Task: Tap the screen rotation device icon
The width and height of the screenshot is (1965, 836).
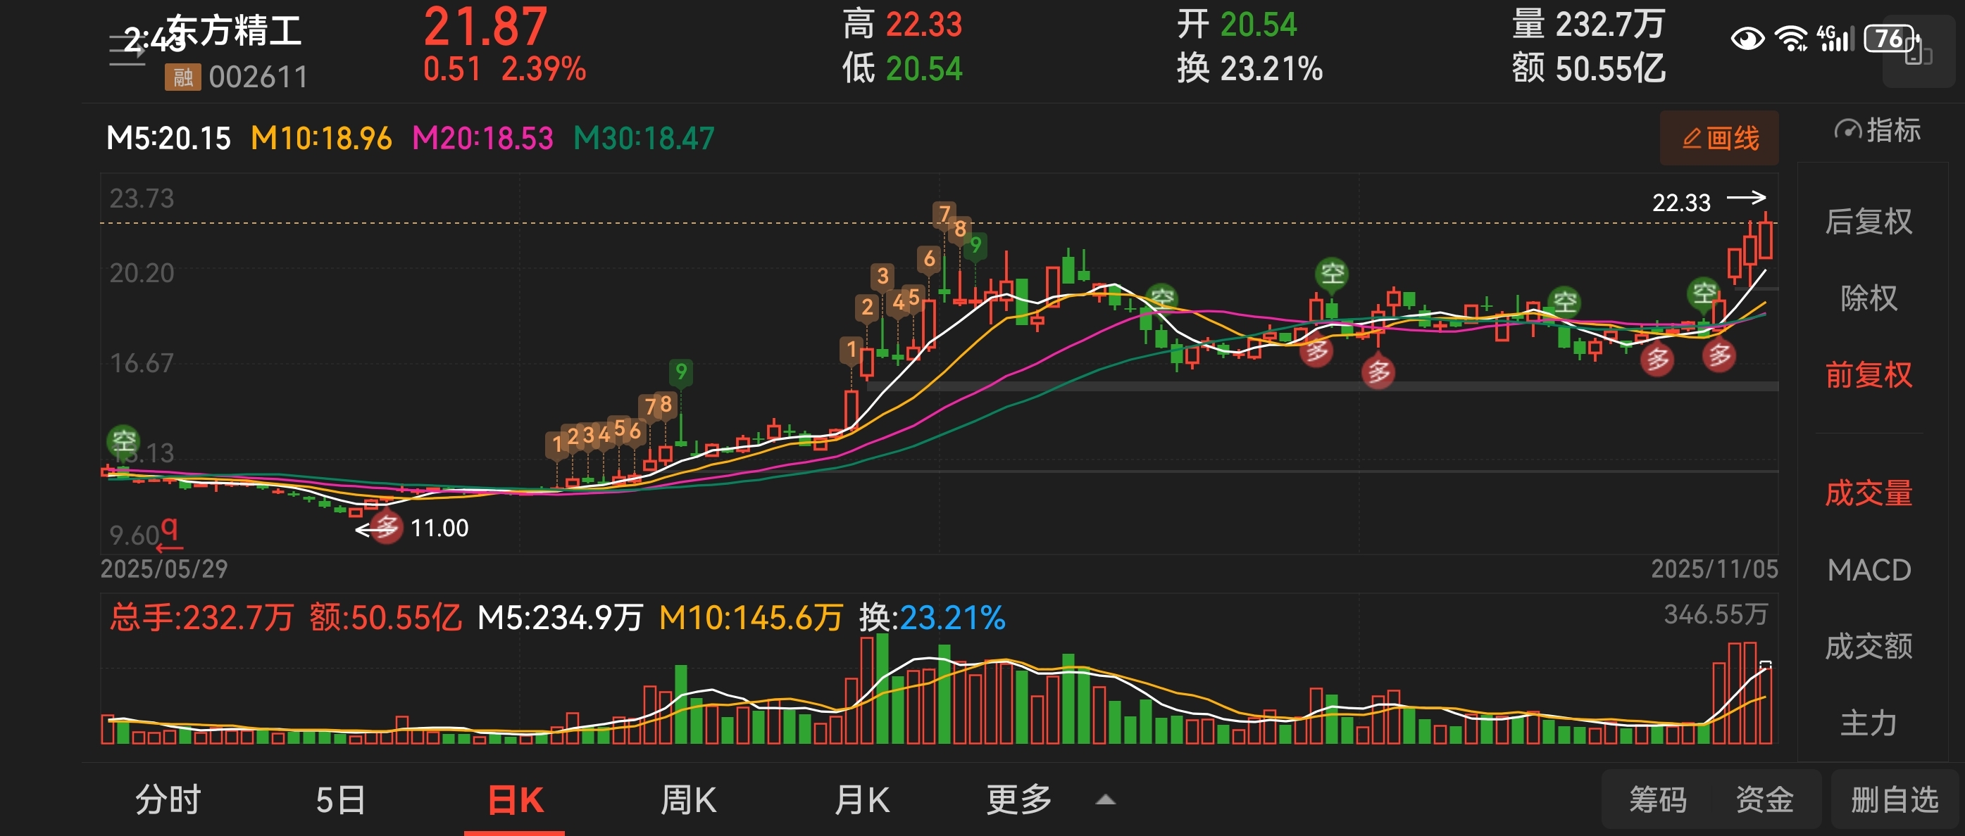Action: (1918, 53)
